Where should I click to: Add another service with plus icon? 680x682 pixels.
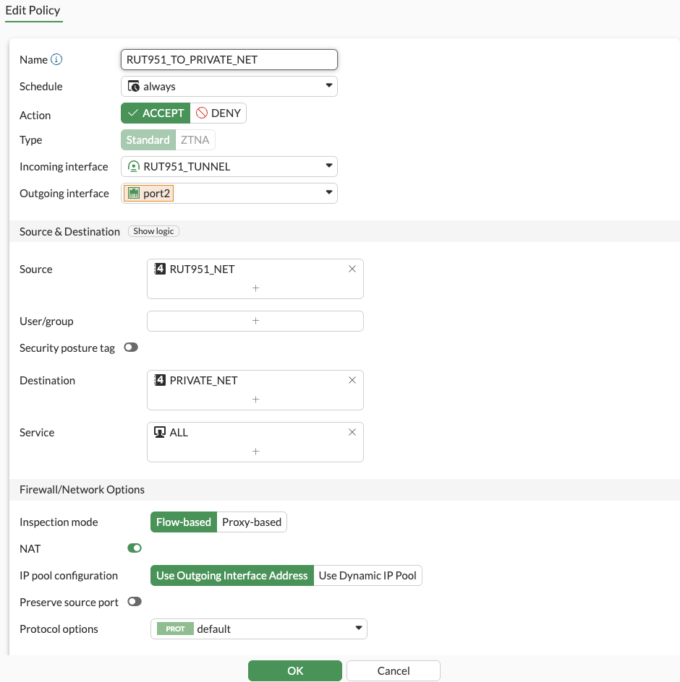tap(255, 452)
